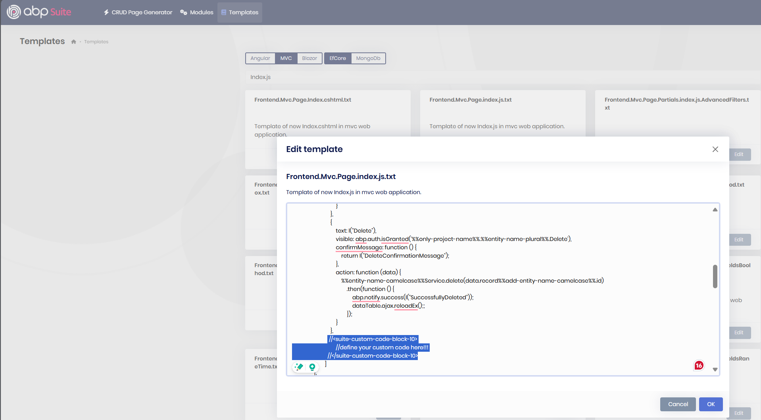Select the Angular UI framework toggle

(260, 58)
